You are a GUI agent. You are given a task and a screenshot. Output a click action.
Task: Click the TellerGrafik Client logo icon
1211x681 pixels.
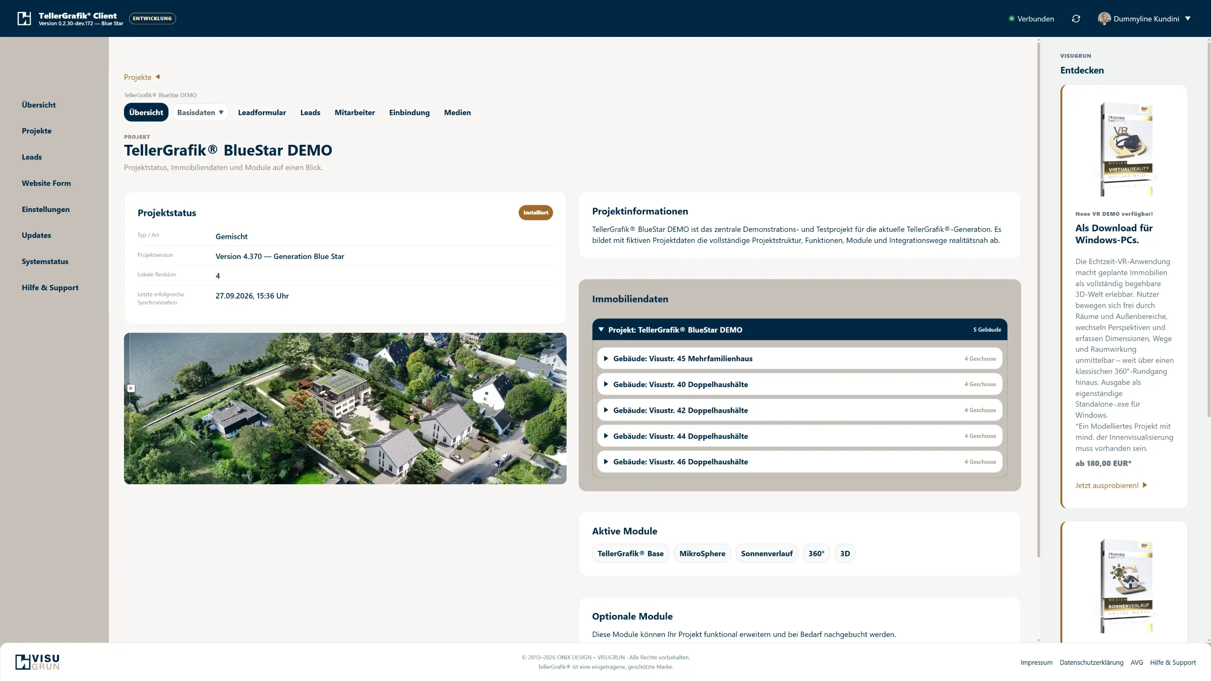(24, 18)
